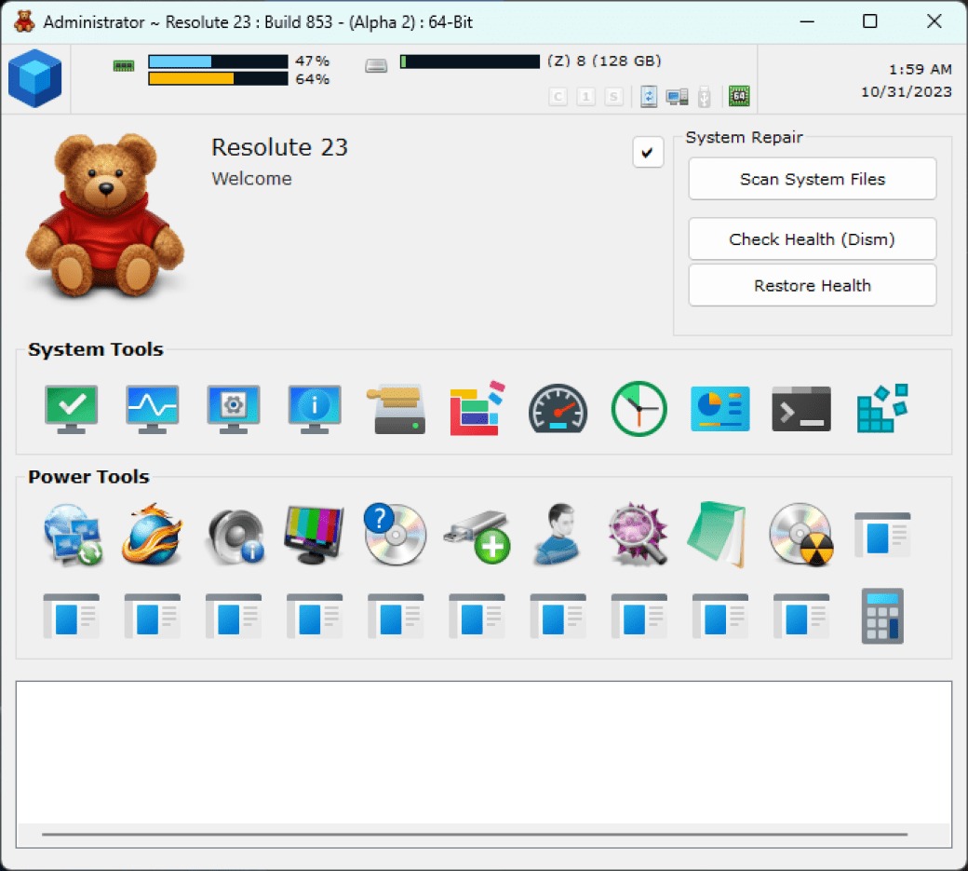Click the networked computers status icon
This screenshot has width=968, height=871.
point(678,97)
